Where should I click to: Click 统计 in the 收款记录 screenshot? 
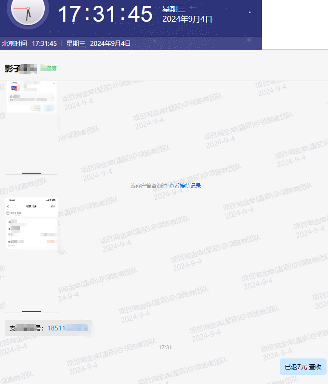[x=53, y=206]
